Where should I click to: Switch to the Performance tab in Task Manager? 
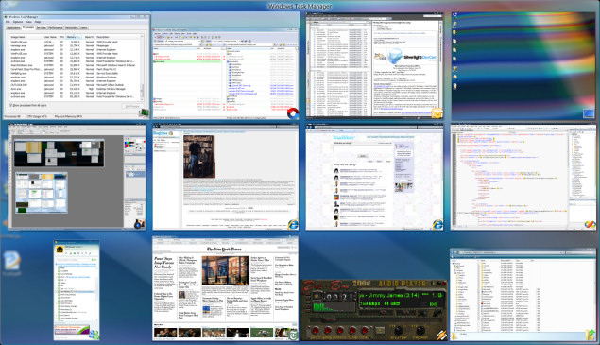tap(56, 28)
